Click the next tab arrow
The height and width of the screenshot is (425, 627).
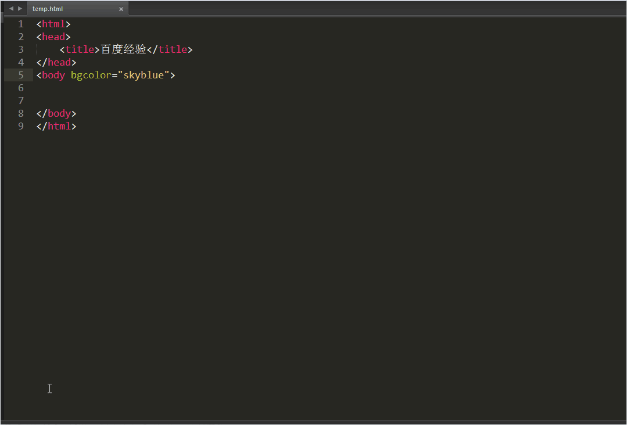click(20, 8)
